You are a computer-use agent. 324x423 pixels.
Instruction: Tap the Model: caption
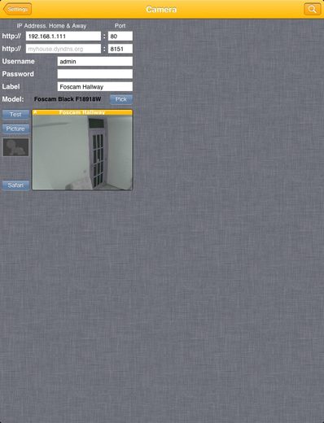13,99
